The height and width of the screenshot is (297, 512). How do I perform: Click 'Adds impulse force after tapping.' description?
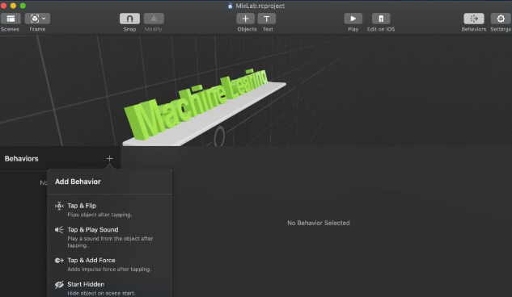tap(109, 270)
